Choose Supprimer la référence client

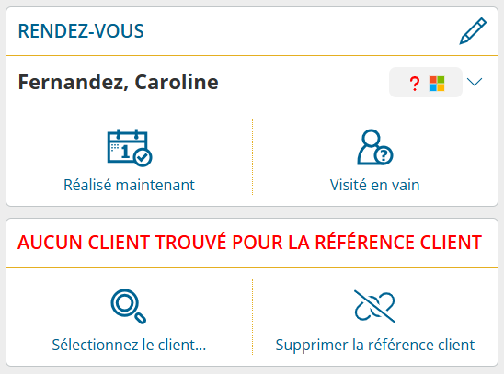(x=375, y=345)
